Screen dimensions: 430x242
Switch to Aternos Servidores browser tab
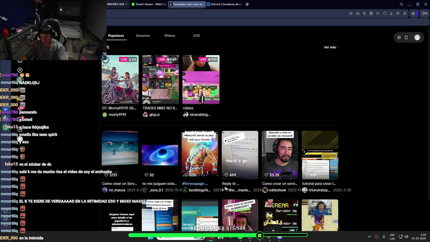click(x=224, y=4)
